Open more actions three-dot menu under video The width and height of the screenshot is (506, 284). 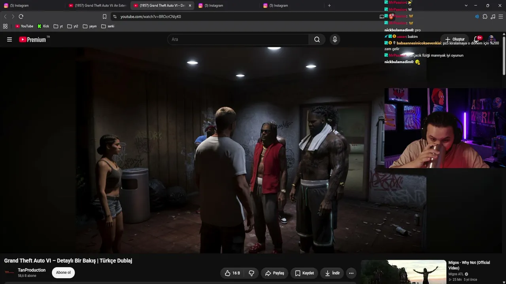(x=351, y=273)
